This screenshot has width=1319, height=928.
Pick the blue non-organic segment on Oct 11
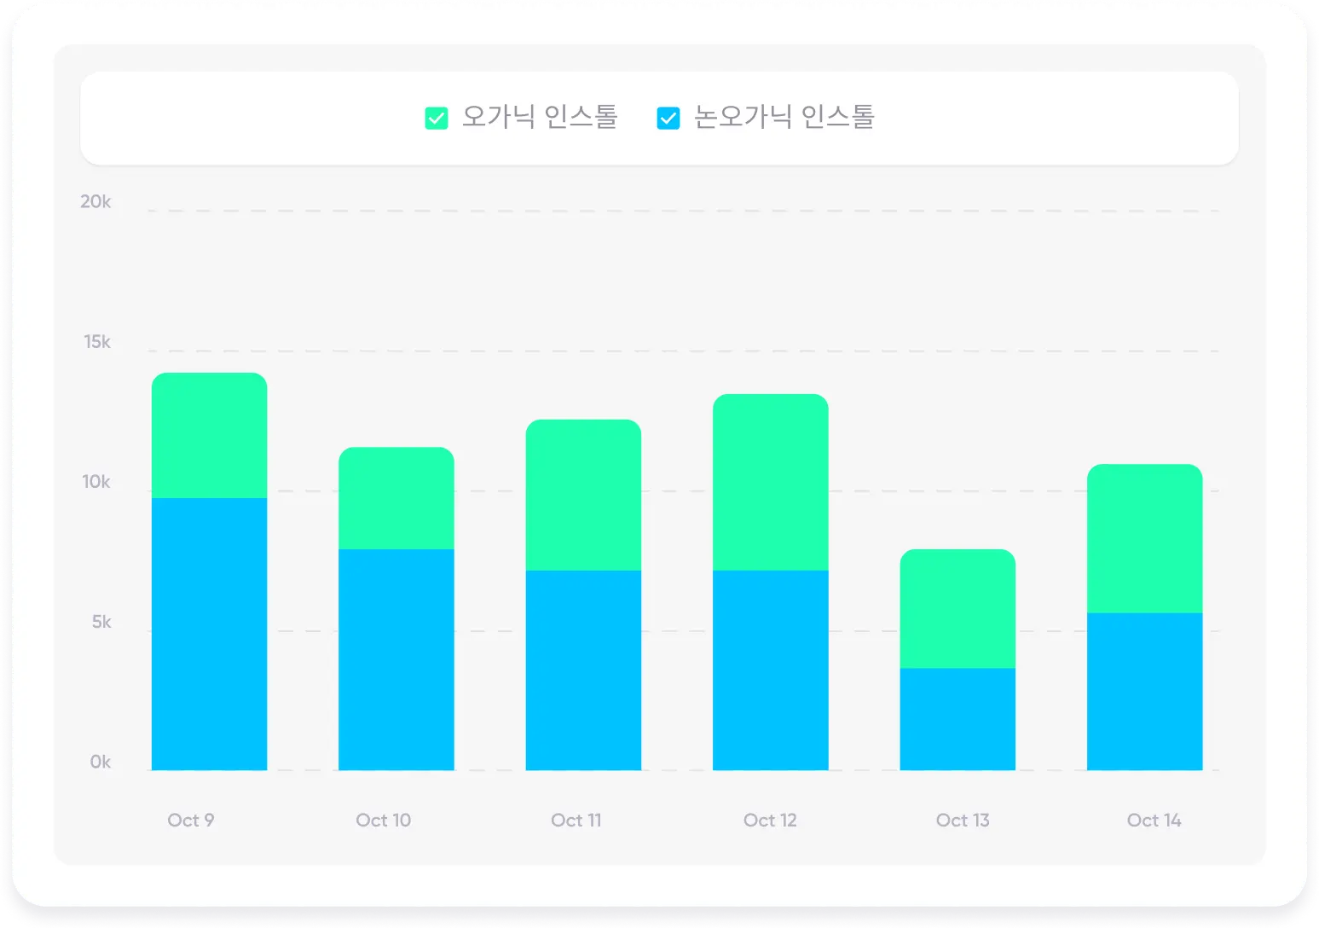point(583,670)
